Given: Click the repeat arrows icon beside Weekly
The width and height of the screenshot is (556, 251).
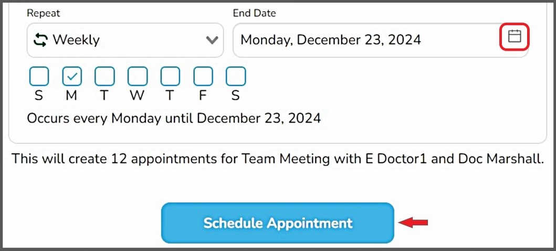Looking at the screenshot, I should (40, 40).
